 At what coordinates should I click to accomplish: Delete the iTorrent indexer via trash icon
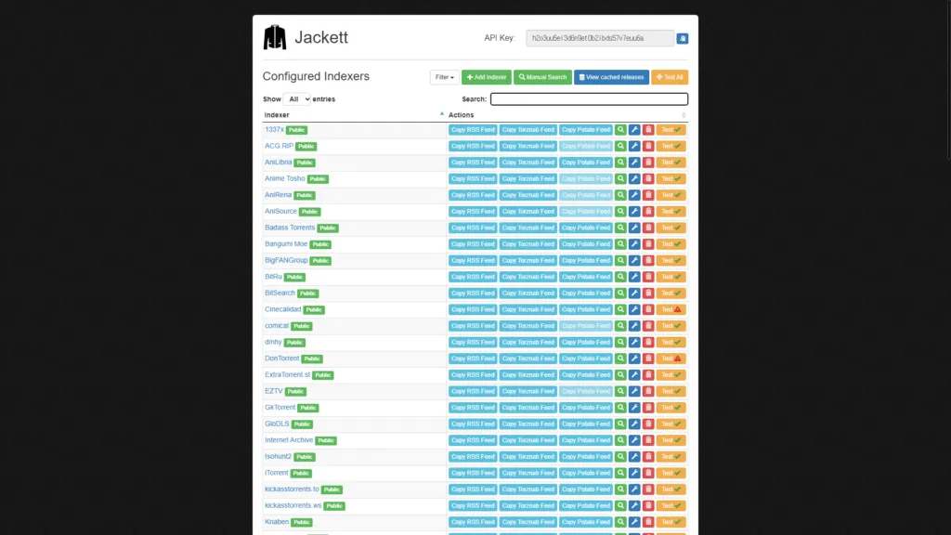647,473
